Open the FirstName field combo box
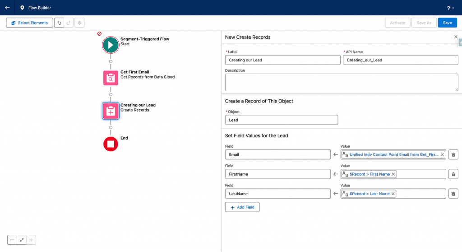 click(277, 174)
